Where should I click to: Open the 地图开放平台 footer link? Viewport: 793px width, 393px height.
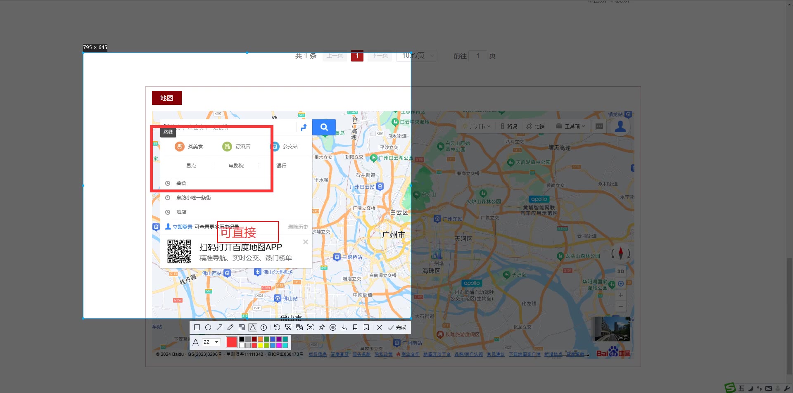coord(437,355)
